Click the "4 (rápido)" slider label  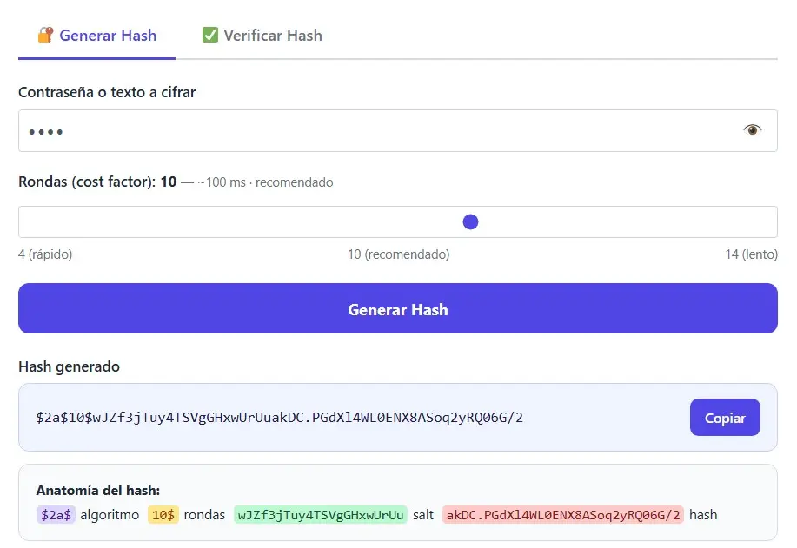45,254
